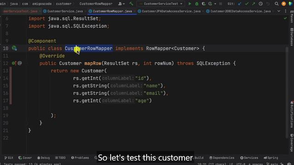
Task: Click the 'main' Git branch widget
Action: pos(272,164)
